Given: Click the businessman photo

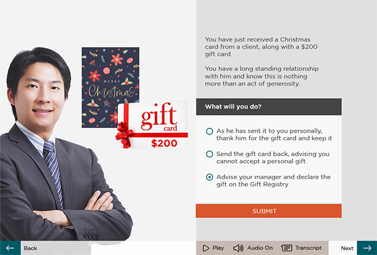Looking at the screenshot, I should [x=64, y=144].
